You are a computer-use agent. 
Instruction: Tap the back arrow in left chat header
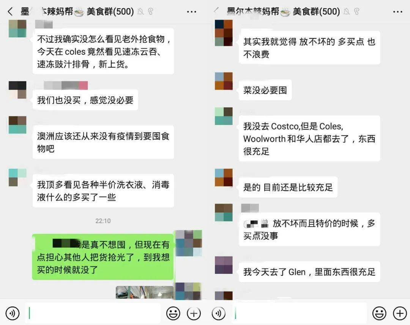tap(10, 11)
